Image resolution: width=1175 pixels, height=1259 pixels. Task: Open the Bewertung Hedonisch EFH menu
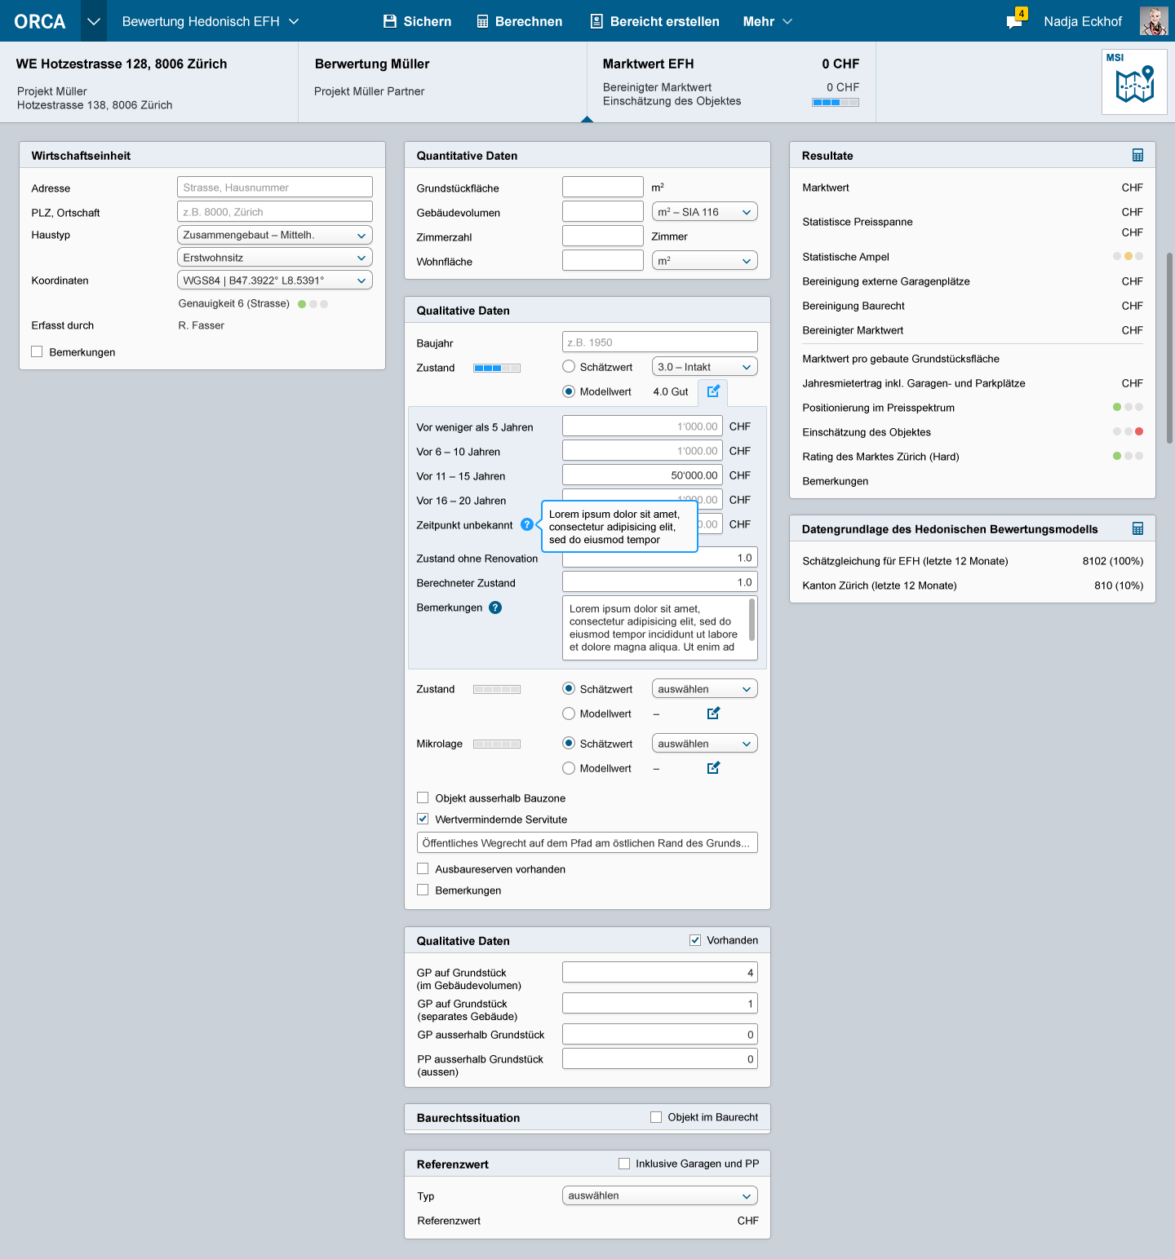[x=211, y=21]
